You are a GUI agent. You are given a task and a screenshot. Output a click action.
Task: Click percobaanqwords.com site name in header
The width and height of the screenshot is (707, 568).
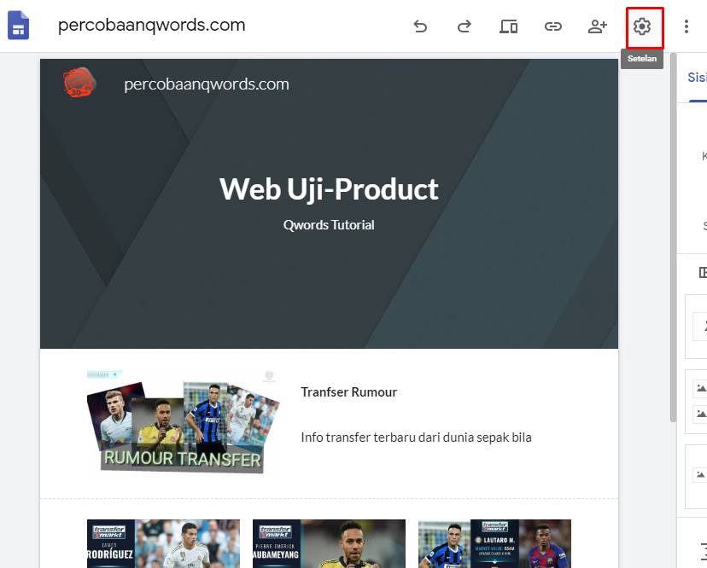click(207, 84)
